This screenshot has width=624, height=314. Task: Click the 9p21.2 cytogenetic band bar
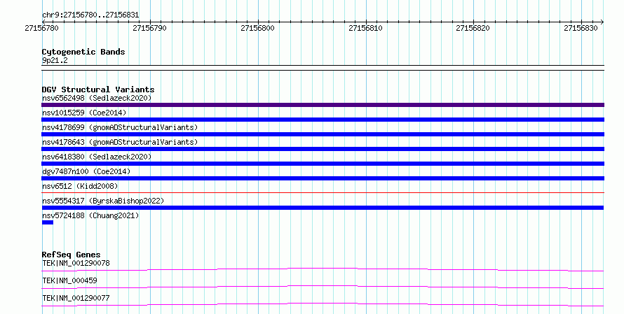(x=323, y=68)
